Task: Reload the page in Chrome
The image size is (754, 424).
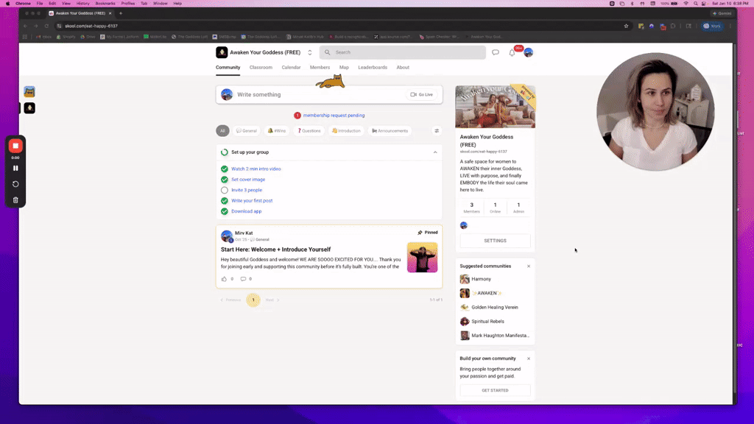Action: [46, 26]
